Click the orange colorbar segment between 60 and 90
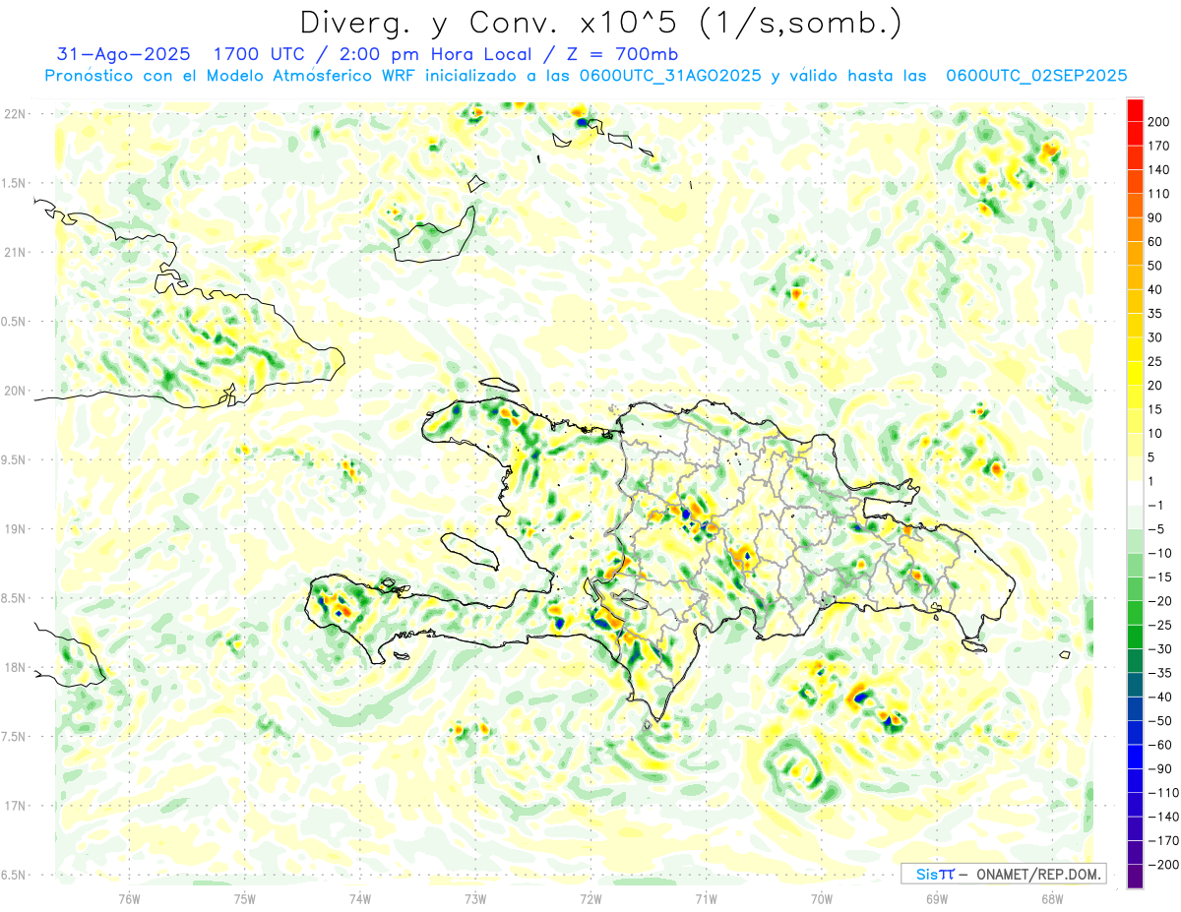The image size is (1181, 912). tap(1135, 229)
